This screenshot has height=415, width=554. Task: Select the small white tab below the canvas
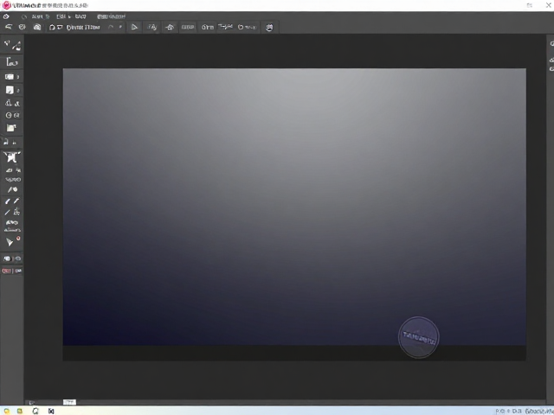69,402
